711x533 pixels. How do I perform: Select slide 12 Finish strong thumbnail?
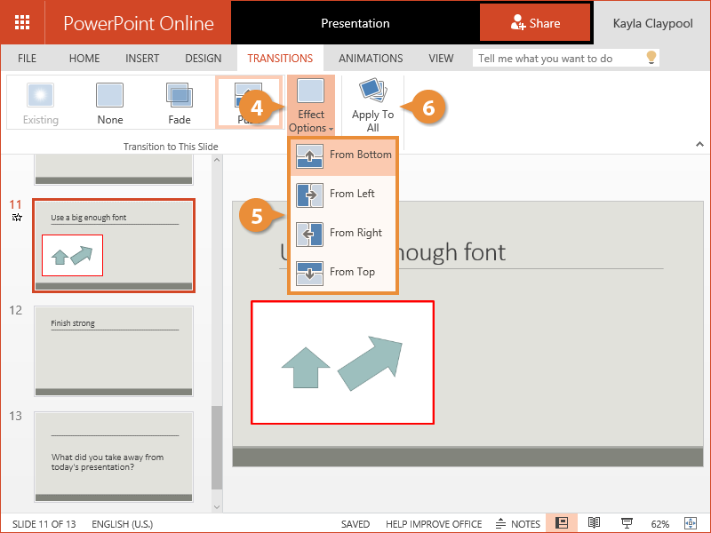point(113,351)
